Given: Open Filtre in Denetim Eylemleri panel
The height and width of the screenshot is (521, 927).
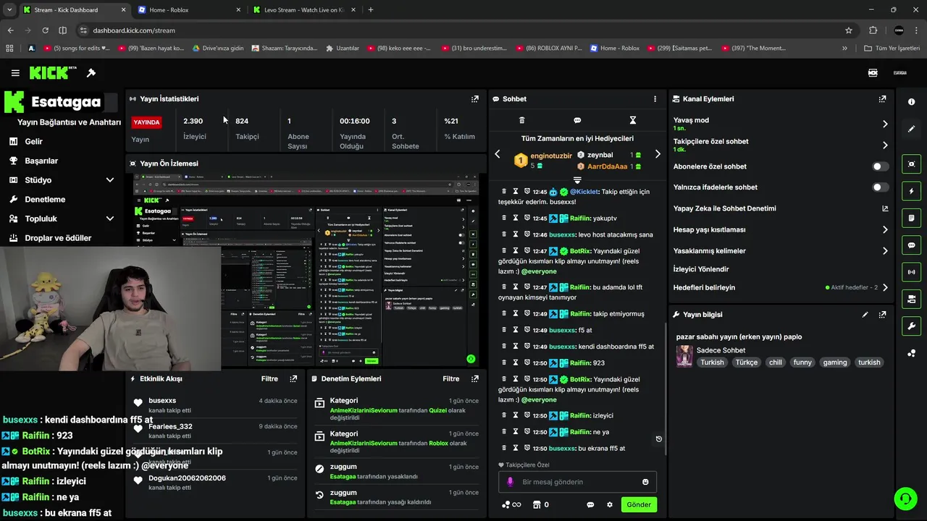Looking at the screenshot, I should (x=451, y=378).
